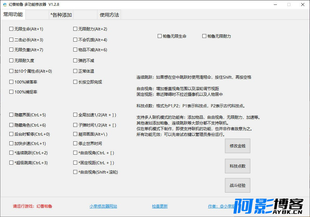Switch to the *各种添加 tab
310x217 pixels.
click(61, 15)
